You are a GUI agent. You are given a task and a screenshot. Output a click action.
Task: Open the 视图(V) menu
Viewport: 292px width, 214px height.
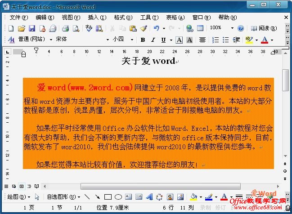coord(71,18)
